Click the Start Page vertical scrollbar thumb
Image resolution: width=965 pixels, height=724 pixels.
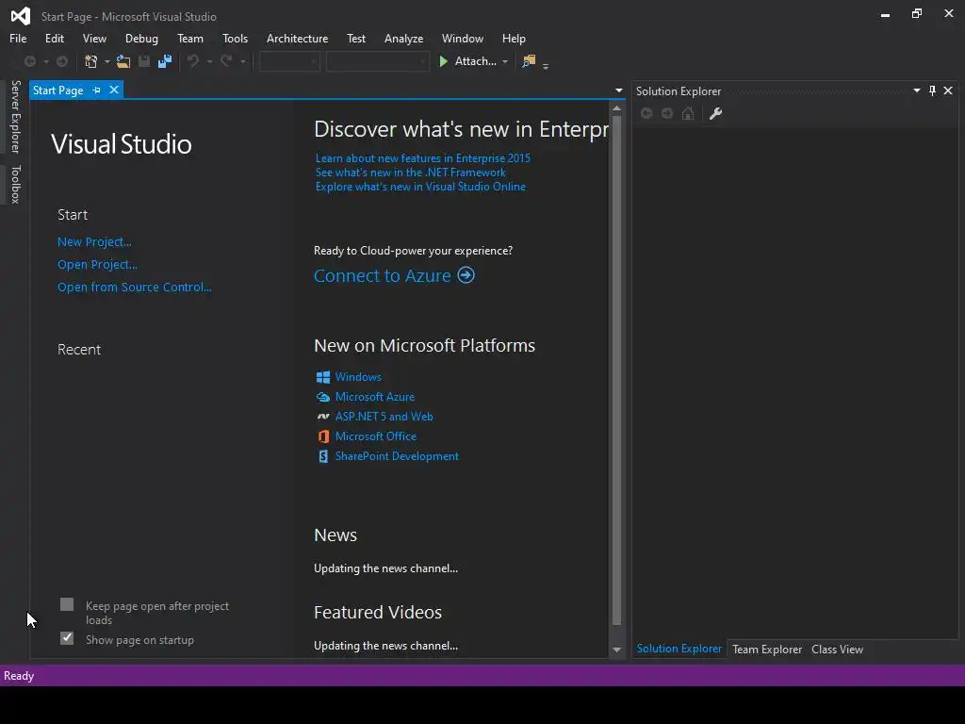[x=616, y=370]
